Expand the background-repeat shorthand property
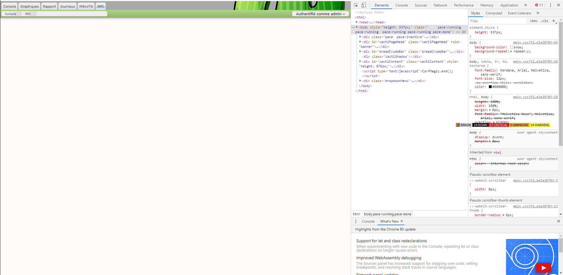 pyautogui.click(x=511, y=52)
